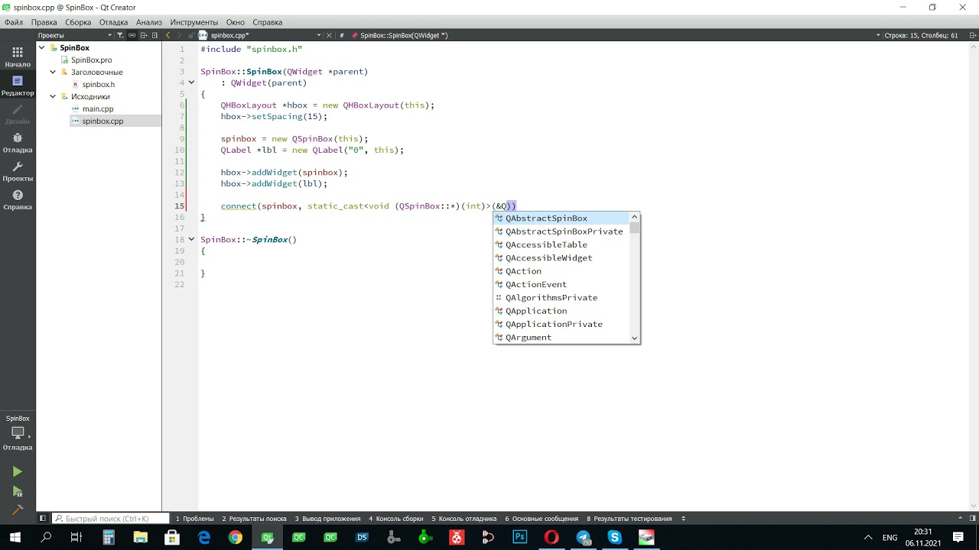The width and height of the screenshot is (979, 550).
Task: Open the Отладка menu in menu bar
Action: tap(113, 22)
